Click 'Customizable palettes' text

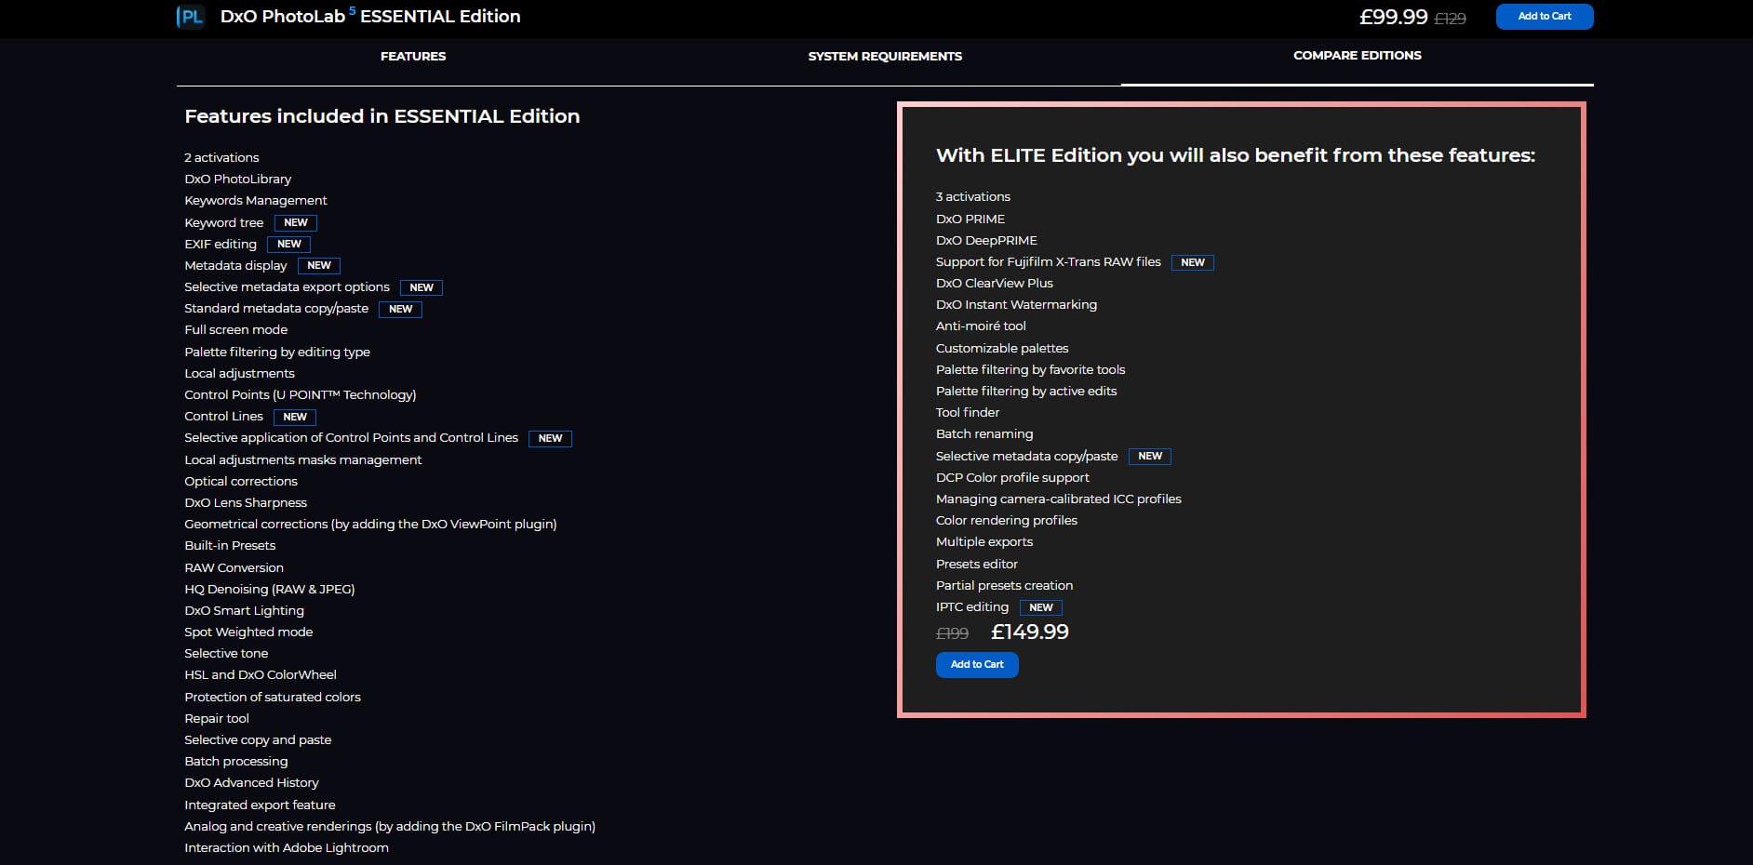click(x=1002, y=349)
